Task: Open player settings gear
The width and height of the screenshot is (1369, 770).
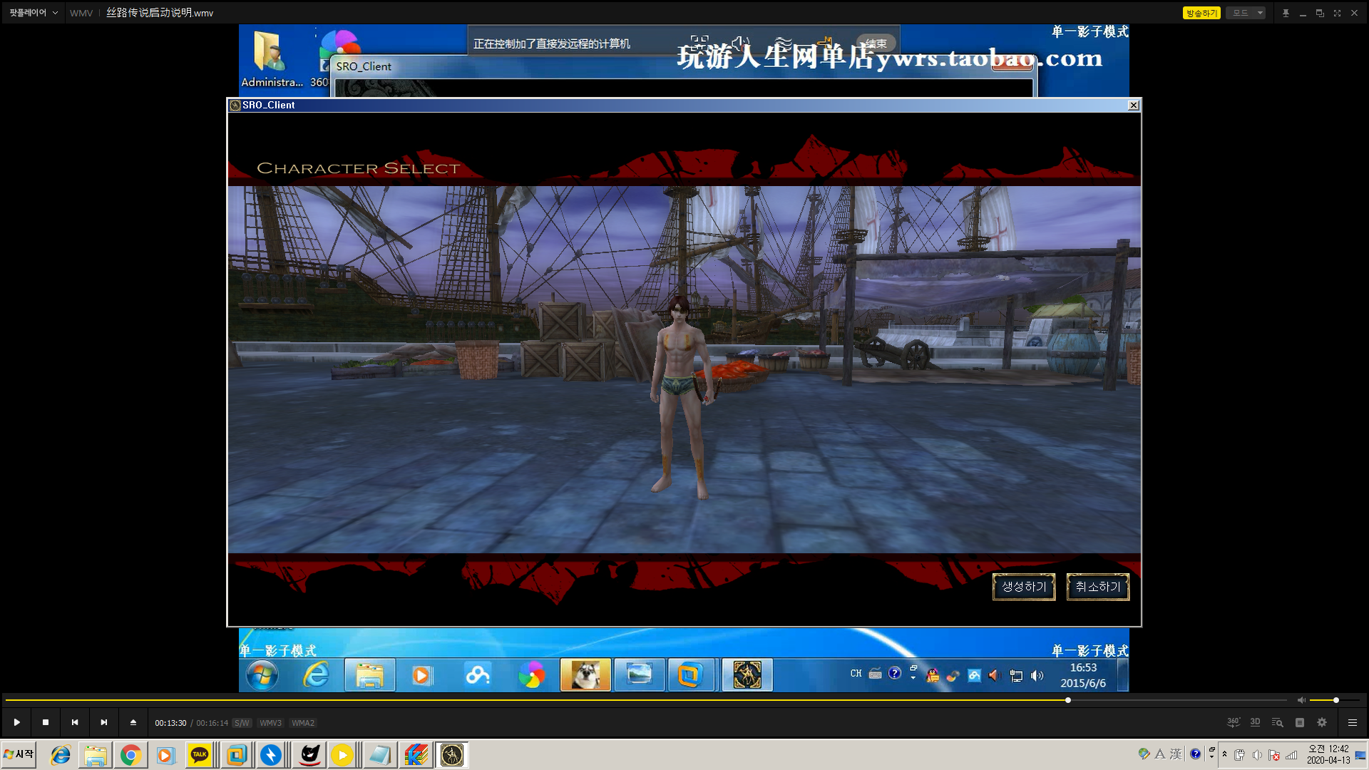Action: coord(1322,722)
